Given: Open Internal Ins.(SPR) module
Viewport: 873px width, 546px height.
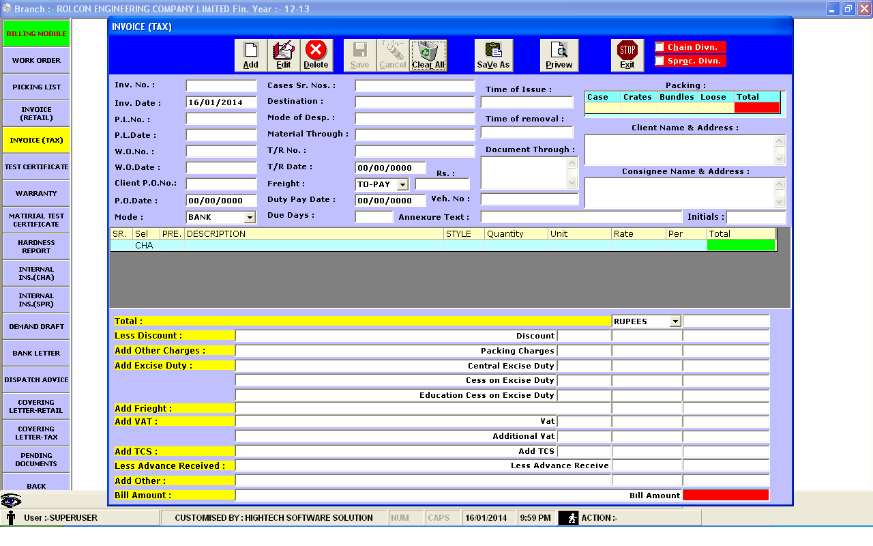Looking at the screenshot, I should point(36,300).
